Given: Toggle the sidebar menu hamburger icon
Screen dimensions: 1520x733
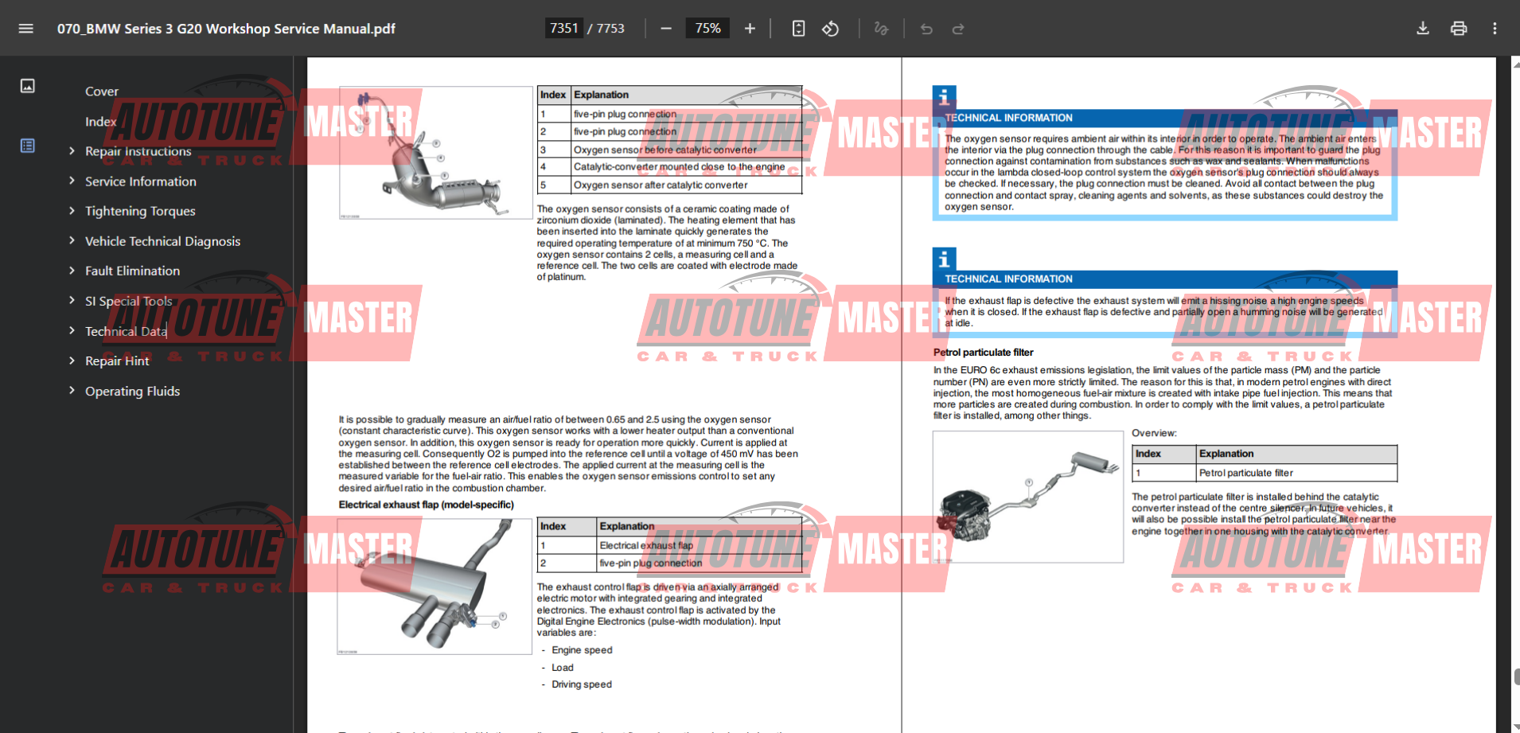Looking at the screenshot, I should [25, 29].
